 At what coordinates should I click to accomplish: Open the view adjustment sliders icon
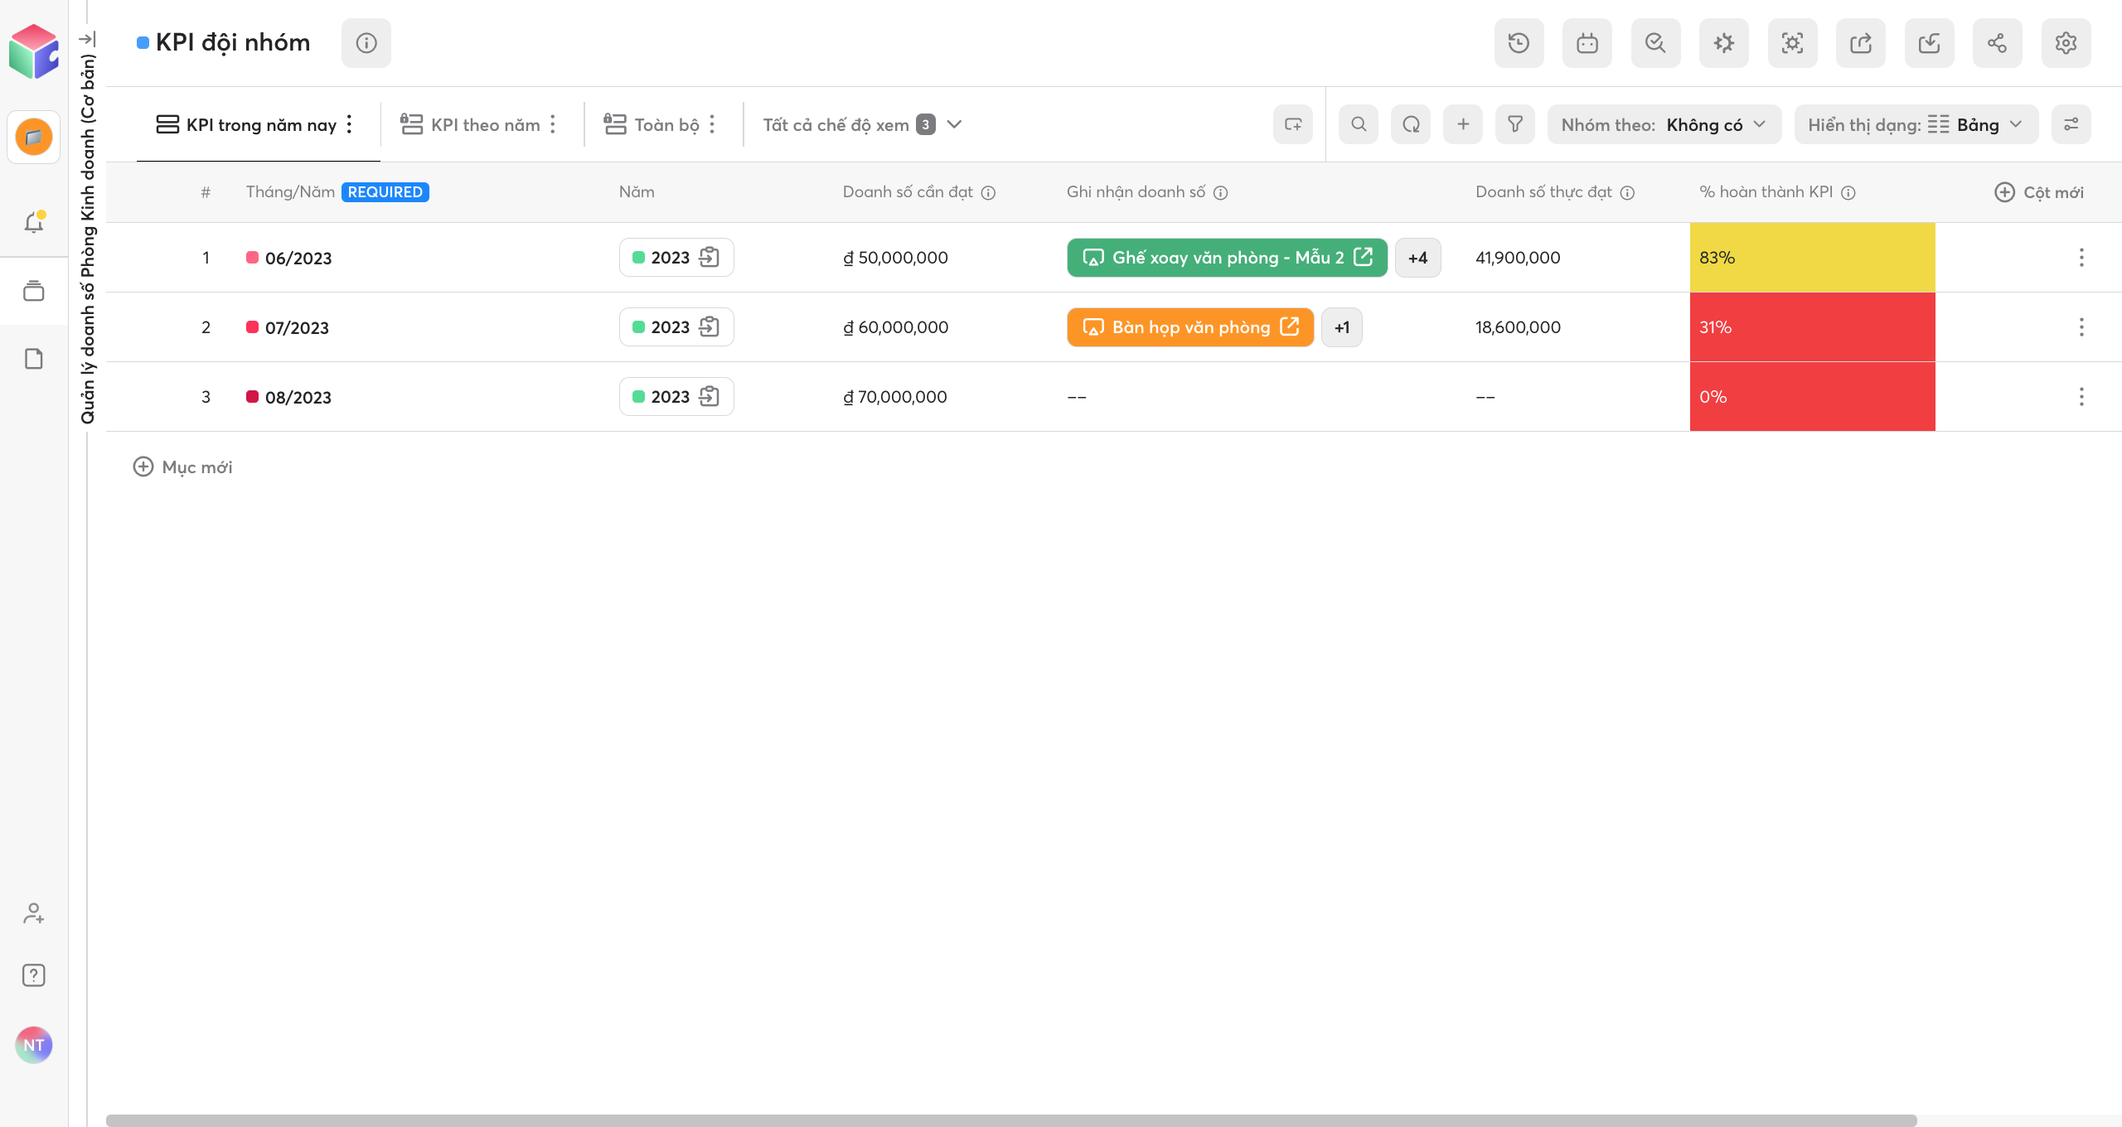(2071, 124)
